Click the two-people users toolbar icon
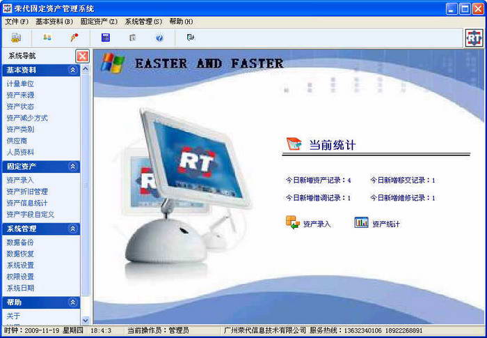Screen dimensions: 487x338 pos(47,38)
